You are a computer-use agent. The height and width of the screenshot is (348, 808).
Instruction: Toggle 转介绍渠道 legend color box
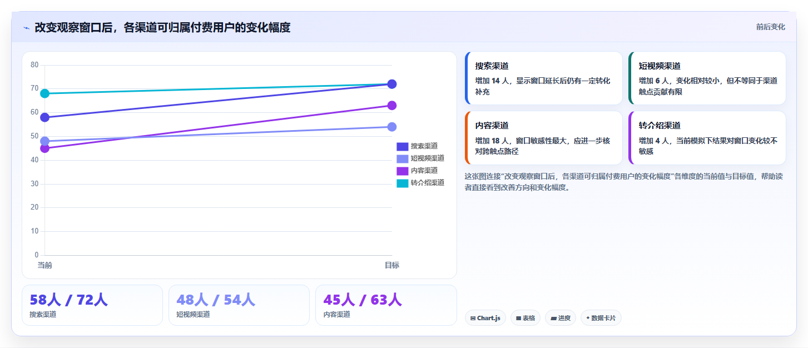[402, 183]
